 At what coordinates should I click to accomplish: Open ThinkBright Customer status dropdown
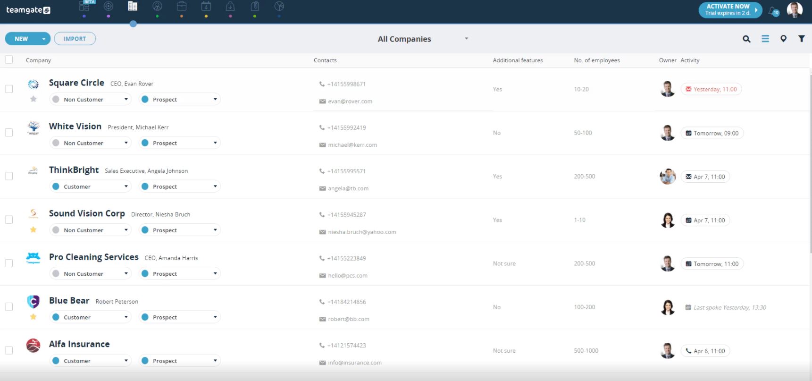coord(90,186)
